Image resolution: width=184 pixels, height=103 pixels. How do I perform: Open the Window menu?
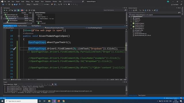55,1
